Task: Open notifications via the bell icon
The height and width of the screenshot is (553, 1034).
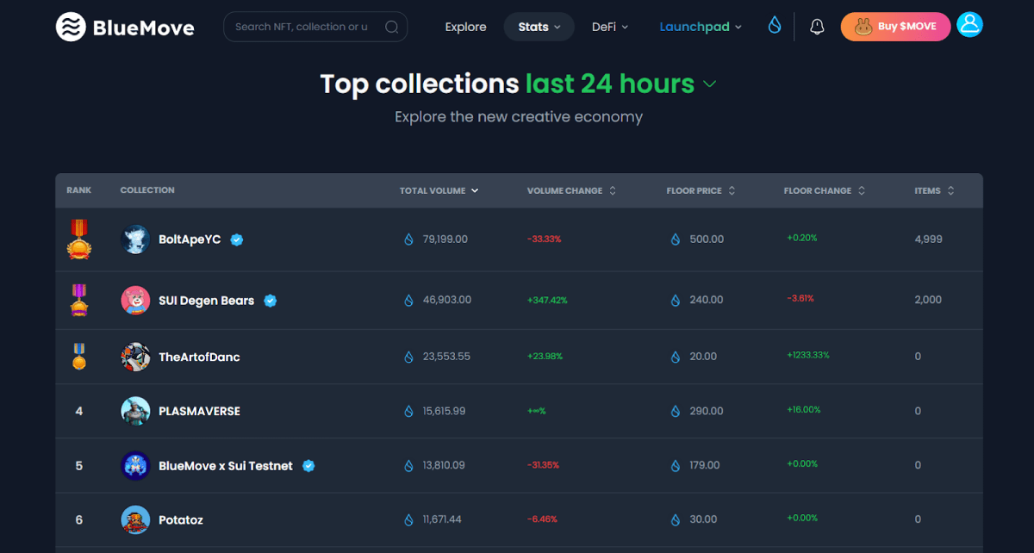Action: pyautogui.click(x=816, y=26)
